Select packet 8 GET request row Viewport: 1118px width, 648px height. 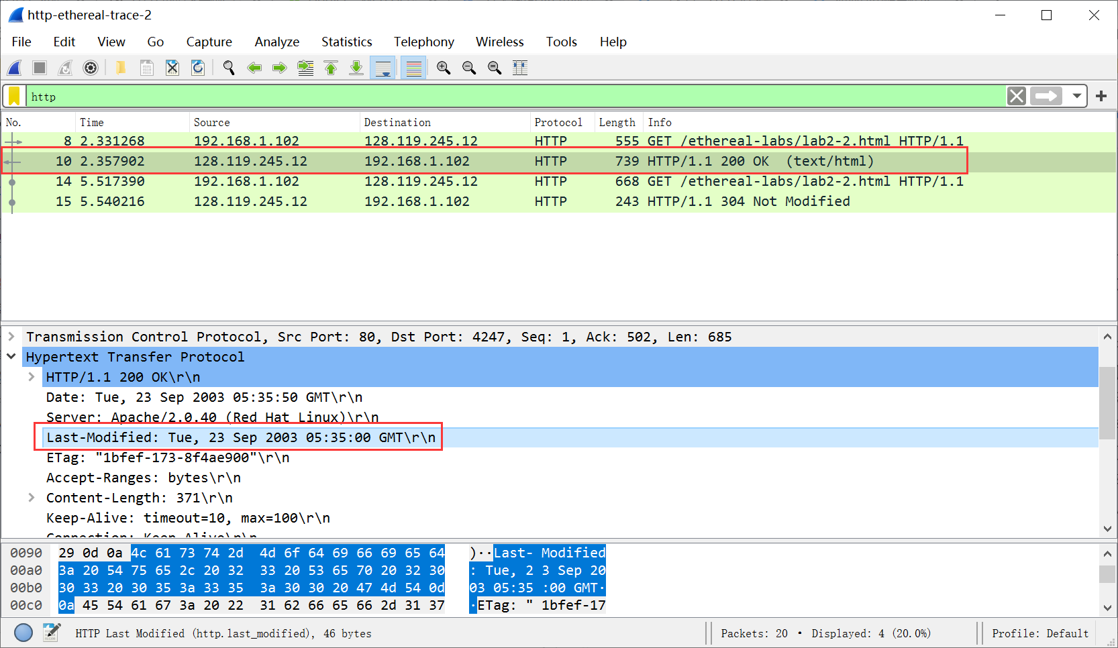click(x=558, y=141)
